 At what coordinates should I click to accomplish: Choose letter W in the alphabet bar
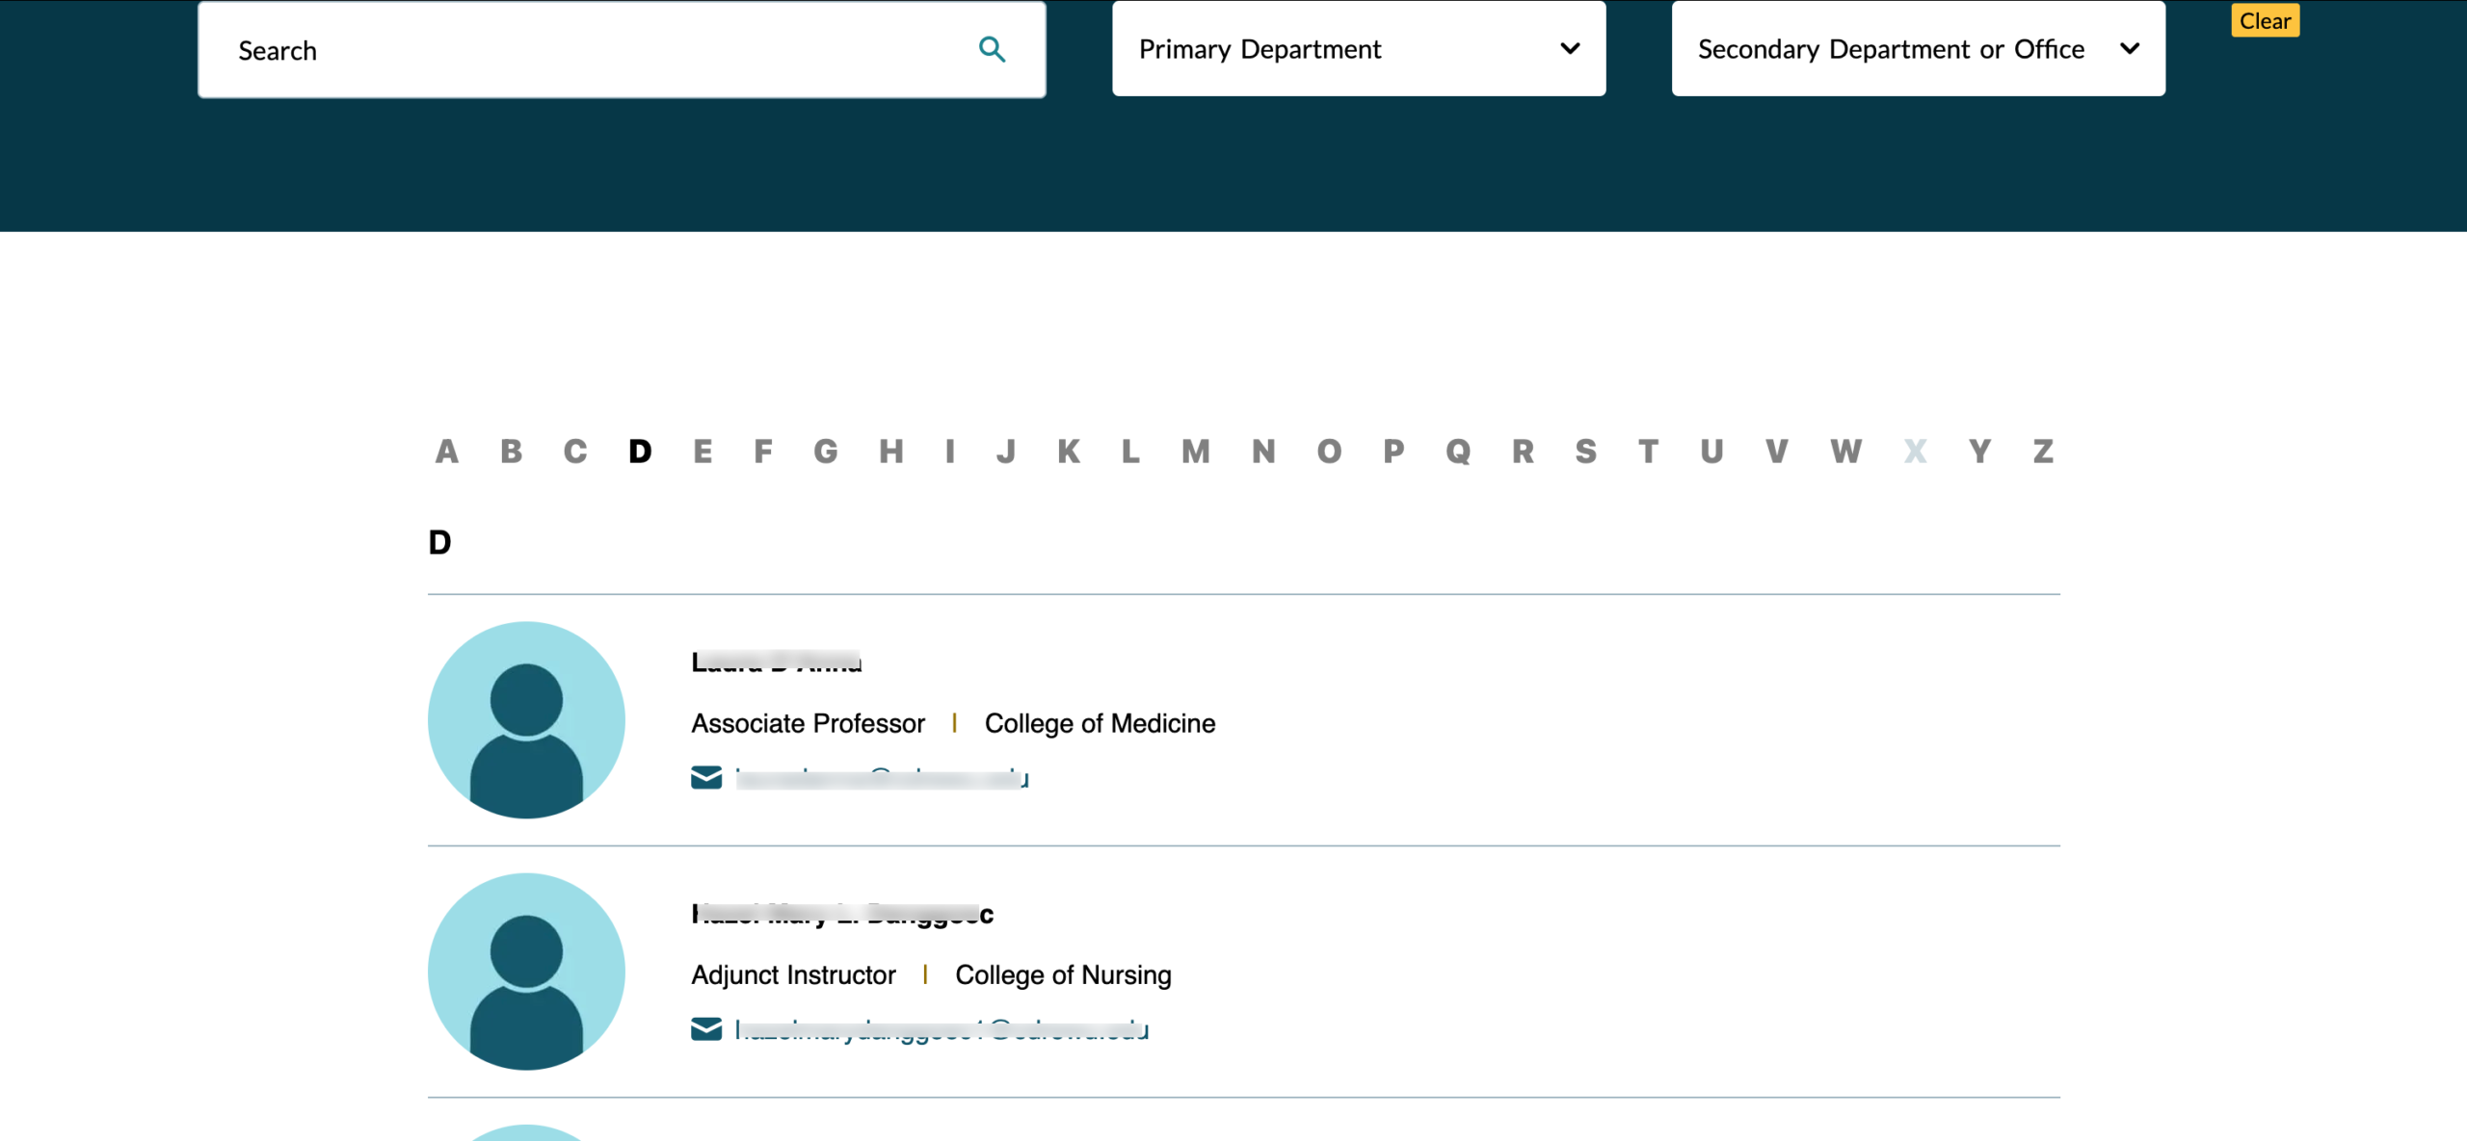pos(1846,451)
